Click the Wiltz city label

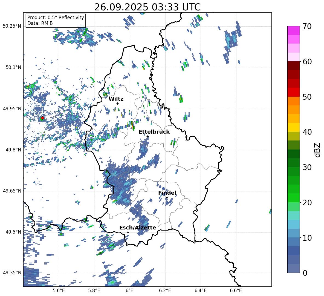click(116, 99)
